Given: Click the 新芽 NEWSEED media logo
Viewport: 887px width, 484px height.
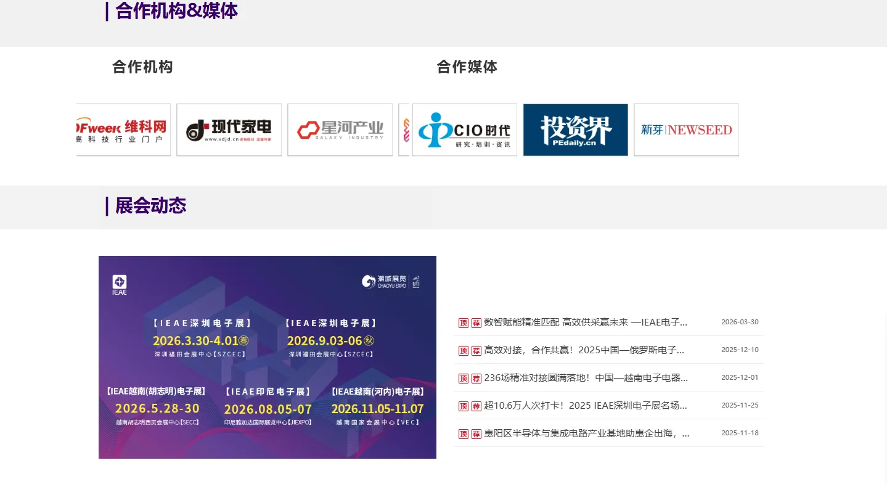Looking at the screenshot, I should (x=687, y=130).
